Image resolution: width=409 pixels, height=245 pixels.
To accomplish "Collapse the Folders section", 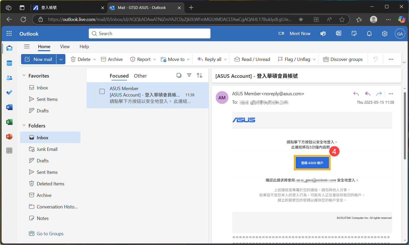I will point(24,125).
